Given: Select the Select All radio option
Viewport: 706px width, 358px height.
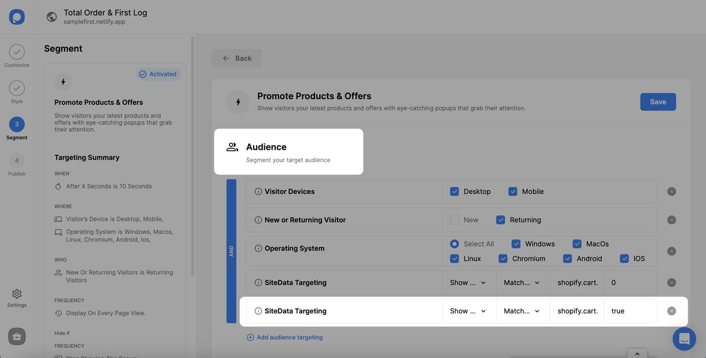Looking at the screenshot, I should tap(454, 244).
